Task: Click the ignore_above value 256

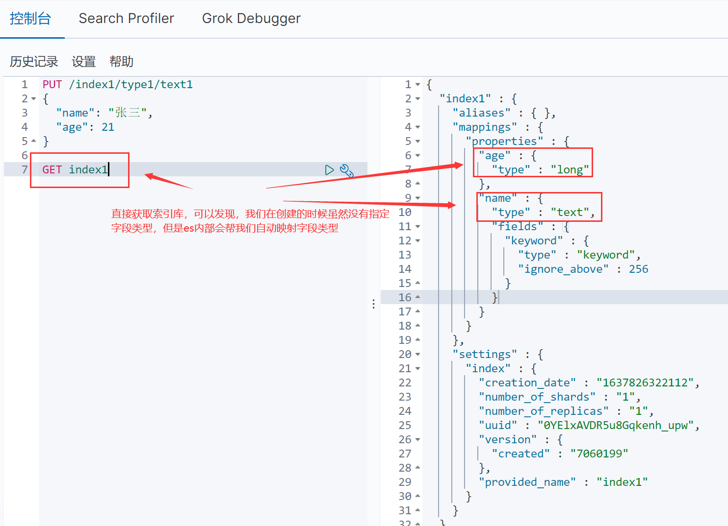Action: (638, 269)
